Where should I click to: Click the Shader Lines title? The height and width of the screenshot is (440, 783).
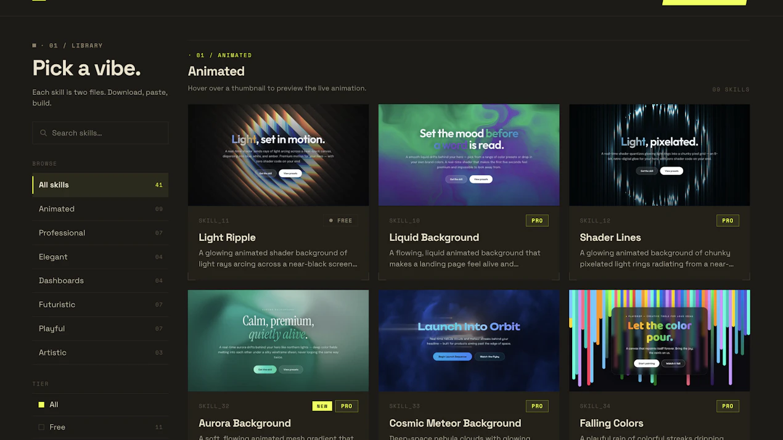pos(610,237)
